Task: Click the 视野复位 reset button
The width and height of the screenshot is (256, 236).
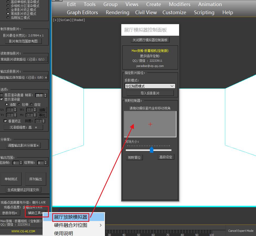Action: click(x=134, y=158)
